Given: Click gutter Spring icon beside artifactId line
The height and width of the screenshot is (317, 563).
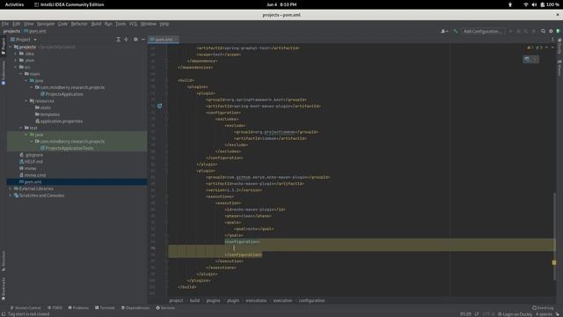Looking at the screenshot, I should point(159,106).
